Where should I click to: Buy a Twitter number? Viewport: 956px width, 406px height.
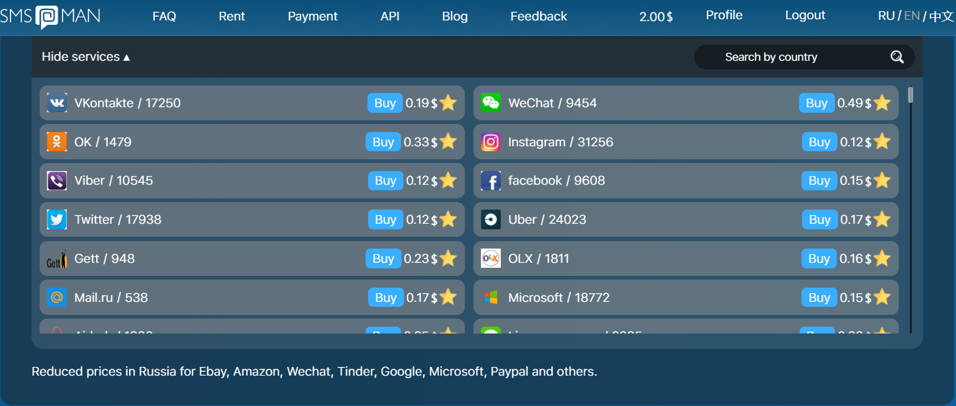(x=385, y=219)
